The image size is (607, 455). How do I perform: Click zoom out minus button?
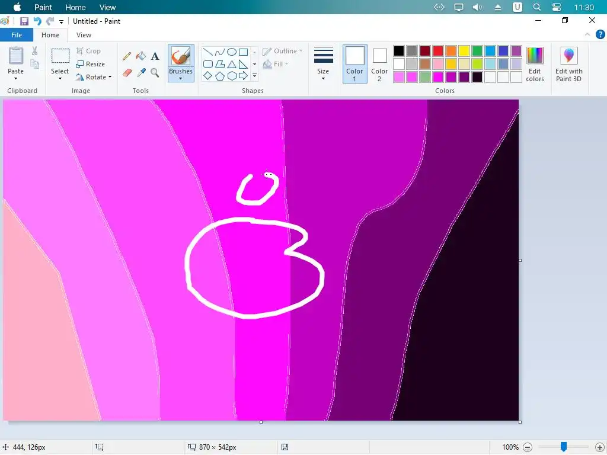pyautogui.click(x=528, y=447)
